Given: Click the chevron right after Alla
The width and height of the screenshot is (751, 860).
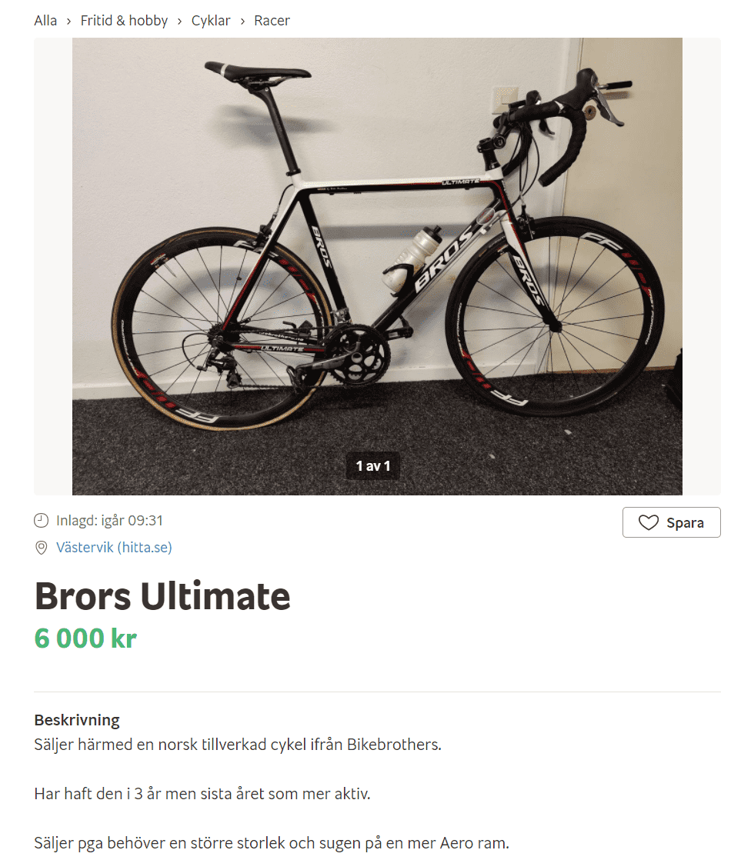Looking at the screenshot, I should tap(69, 21).
